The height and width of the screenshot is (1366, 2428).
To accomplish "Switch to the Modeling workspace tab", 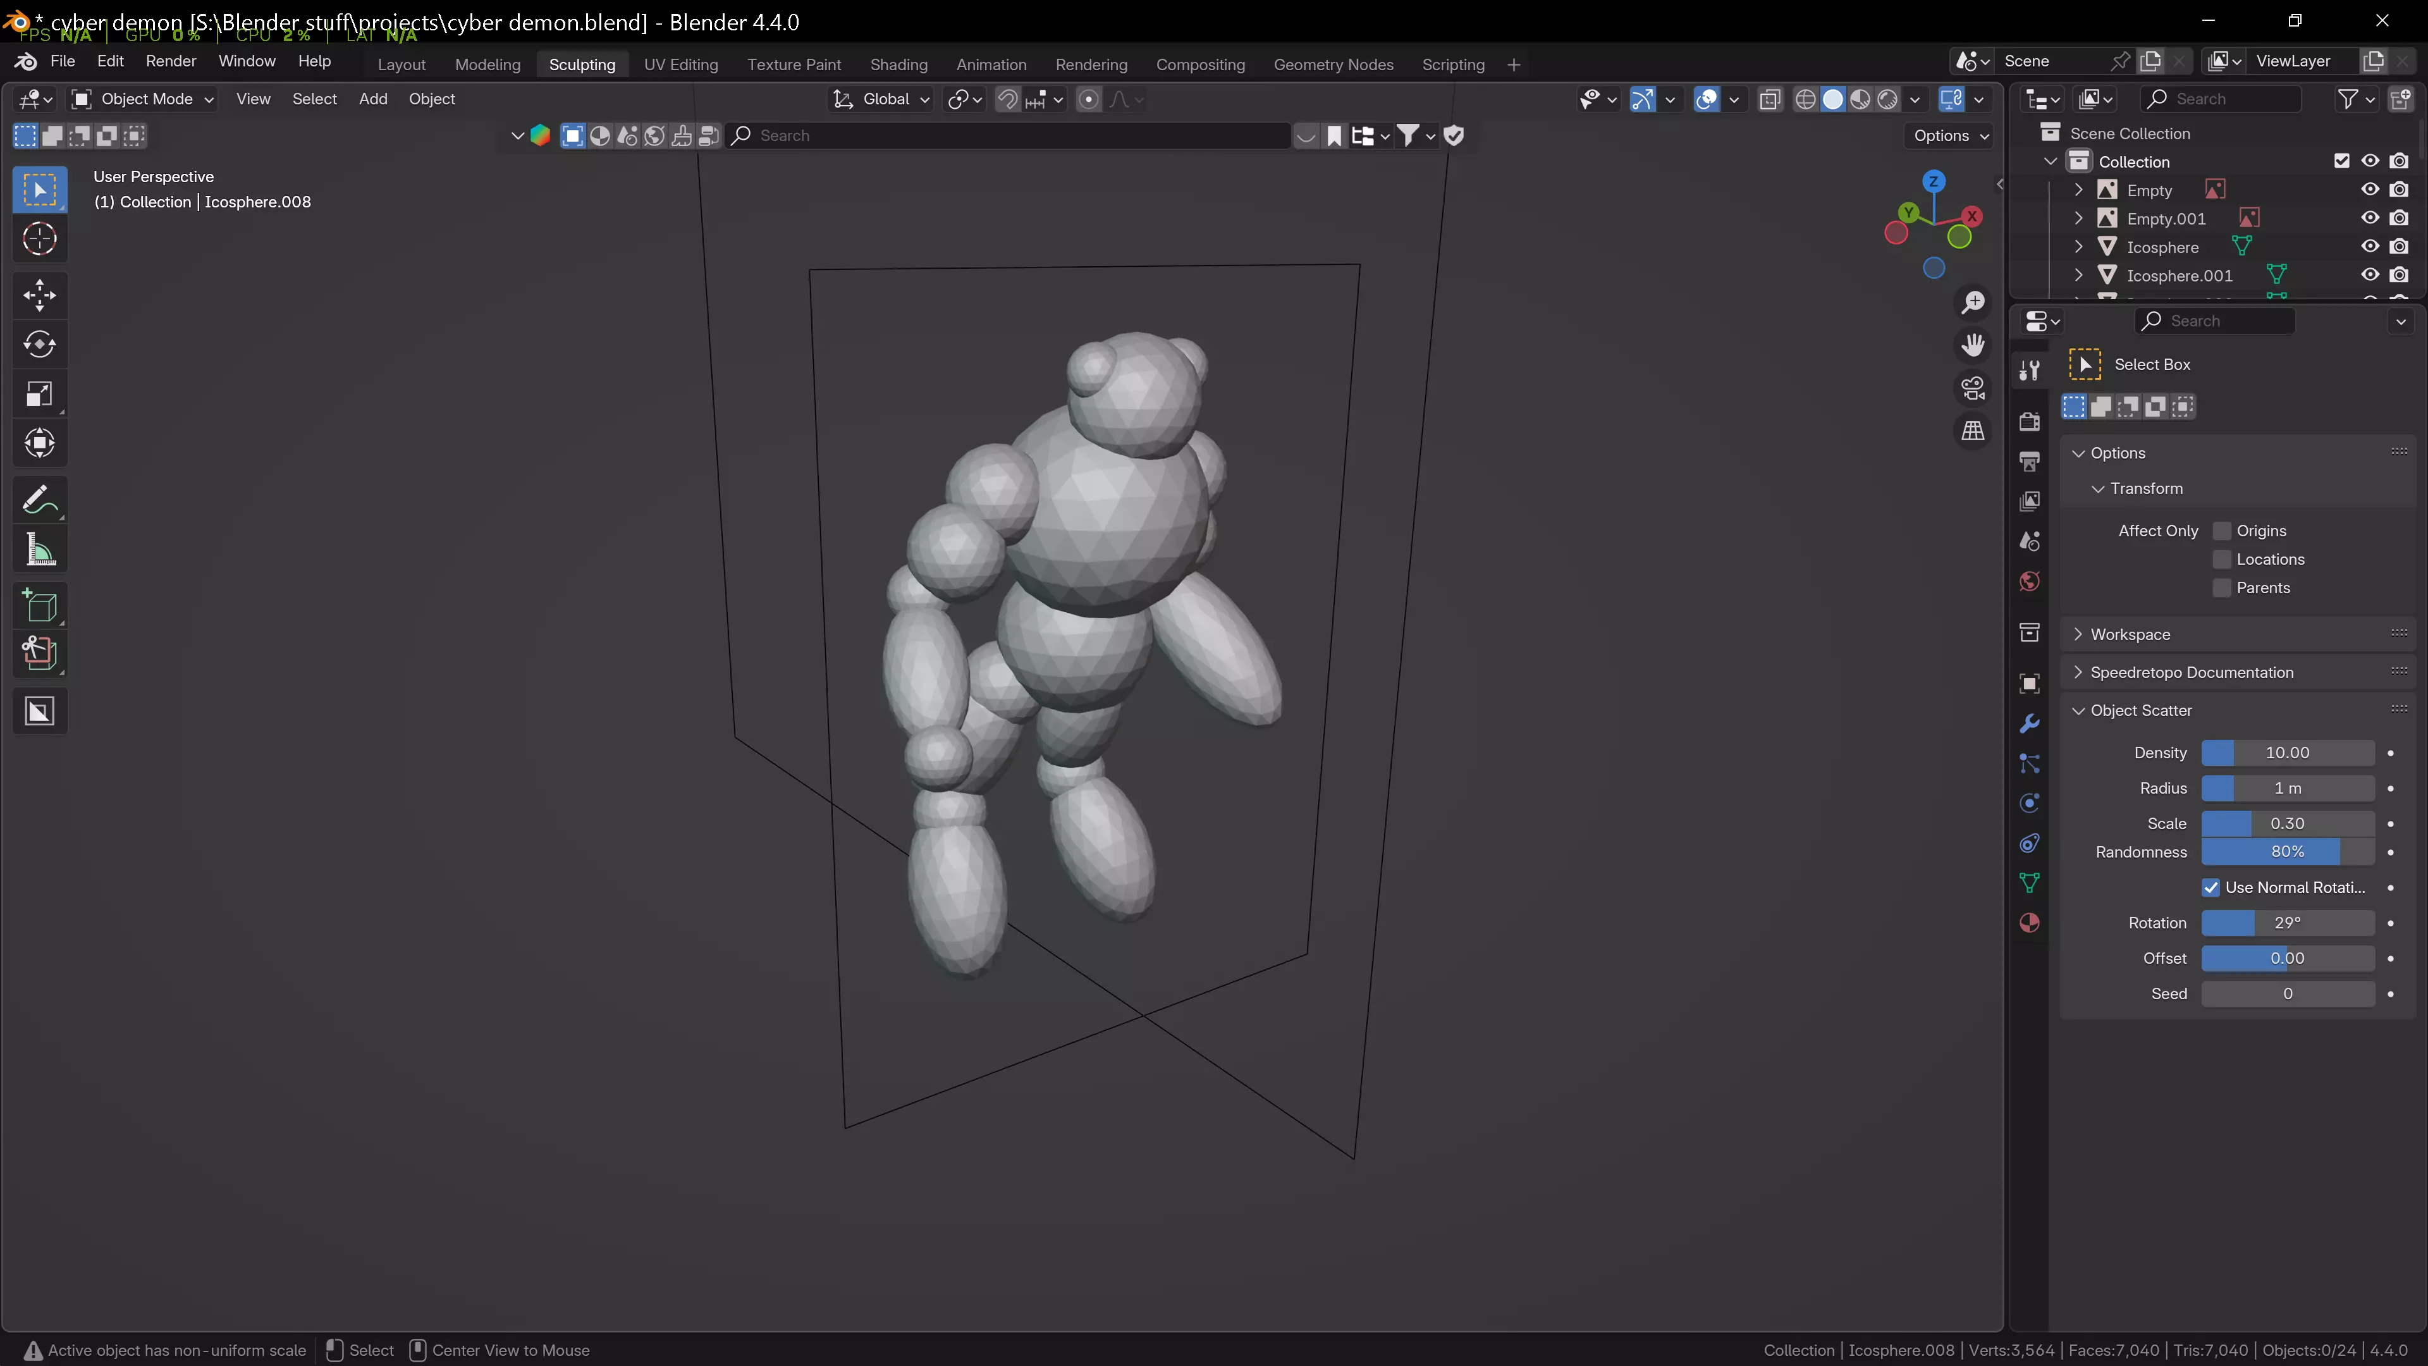I will [487, 64].
